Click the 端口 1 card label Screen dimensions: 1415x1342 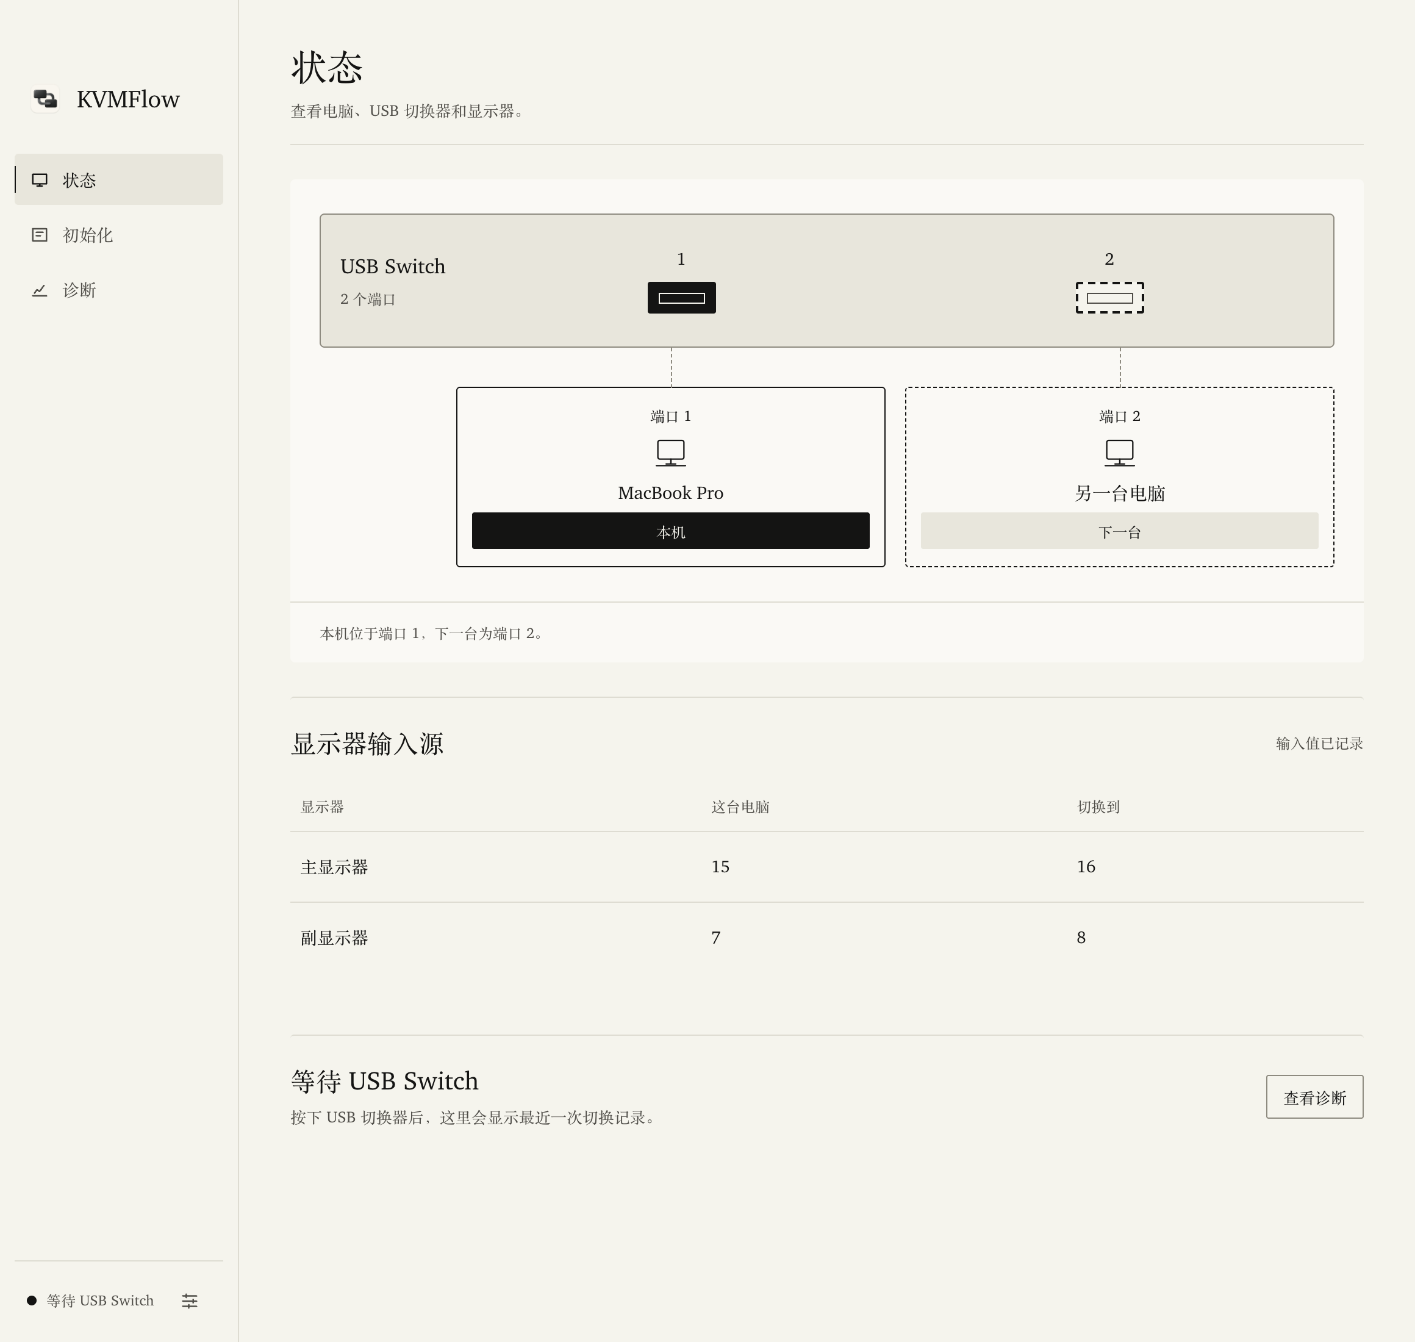tap(671, 417)
